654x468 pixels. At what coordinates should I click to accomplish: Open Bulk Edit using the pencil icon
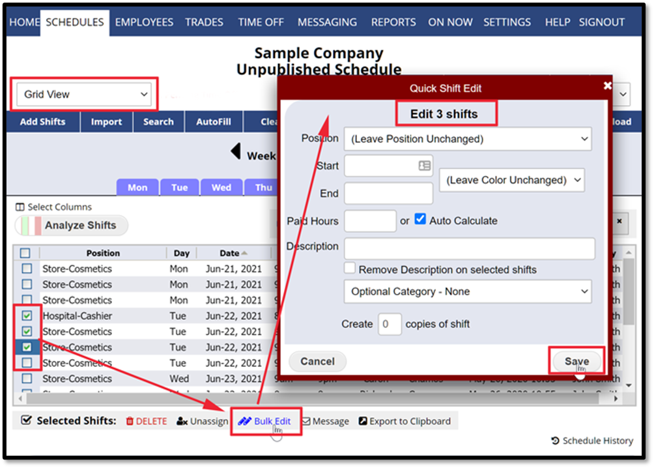click(x=245, y=420)
